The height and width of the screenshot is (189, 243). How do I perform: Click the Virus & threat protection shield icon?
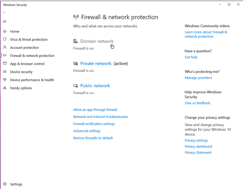pyautogui.click(x=5, y=39)
